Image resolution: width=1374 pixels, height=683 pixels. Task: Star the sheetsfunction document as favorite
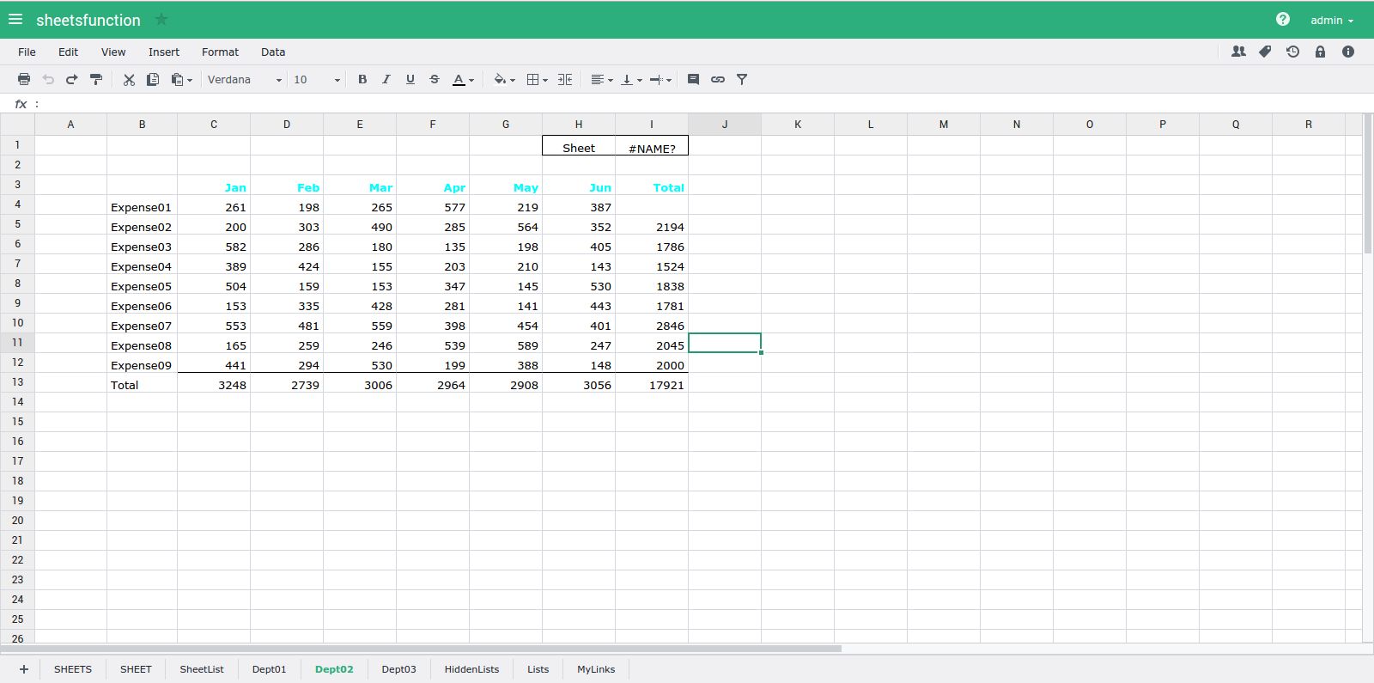coord(161,19)
